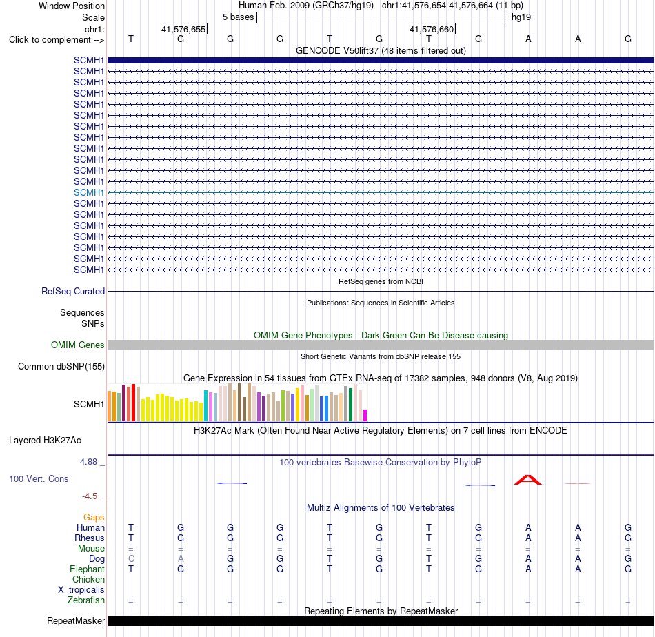The image size is (655, 637).
Task: Click the X_tropicalis alignment row label
Action: tap(81, 590)
